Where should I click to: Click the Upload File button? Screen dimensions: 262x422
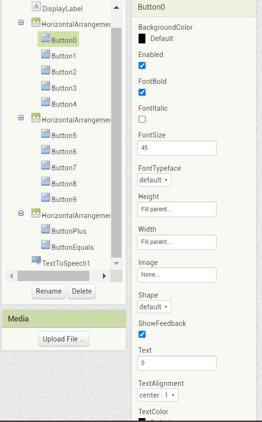point(64,339)
